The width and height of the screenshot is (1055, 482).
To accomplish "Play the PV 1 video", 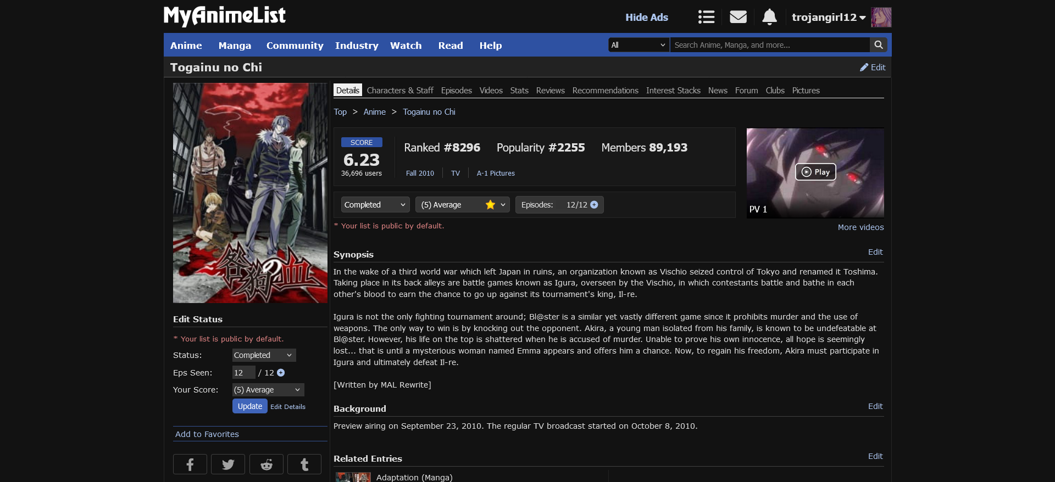I will pyautogui.click(x=815, y=172).
